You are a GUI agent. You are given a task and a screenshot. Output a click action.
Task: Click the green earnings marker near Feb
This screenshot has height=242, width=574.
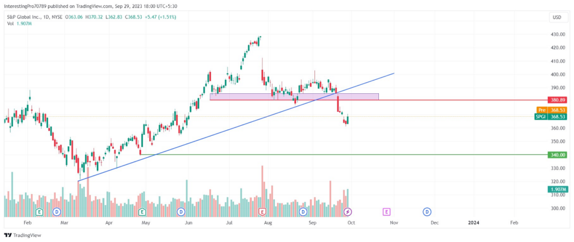pyautogui.click(x=39, y=211)
